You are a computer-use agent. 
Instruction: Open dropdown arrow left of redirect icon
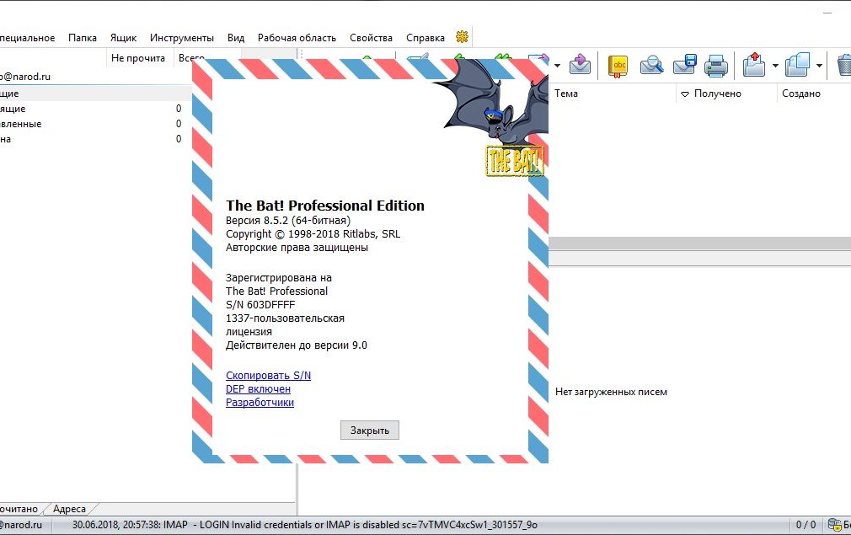point(558,66)
